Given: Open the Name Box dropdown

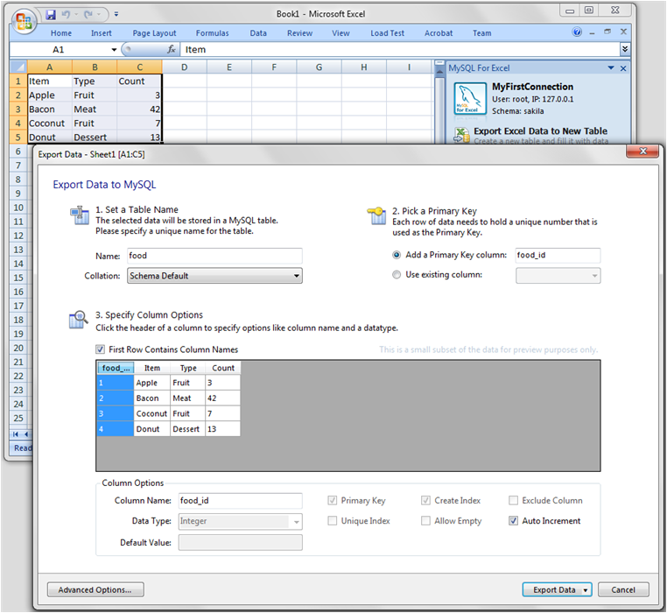Looking at the screenshot, I should (x=114, y=50).
